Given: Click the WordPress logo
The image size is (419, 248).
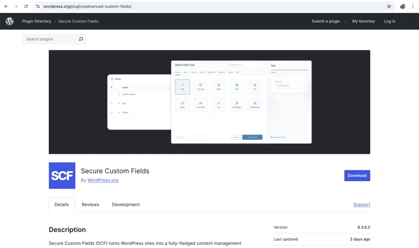Looking at the screenshot, I should pyautogui.click(x=9, y=21).
